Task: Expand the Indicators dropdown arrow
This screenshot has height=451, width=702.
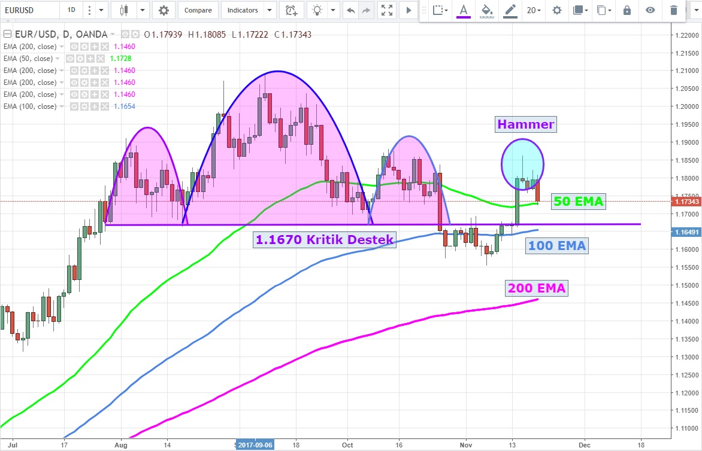Action: point(270,10)
